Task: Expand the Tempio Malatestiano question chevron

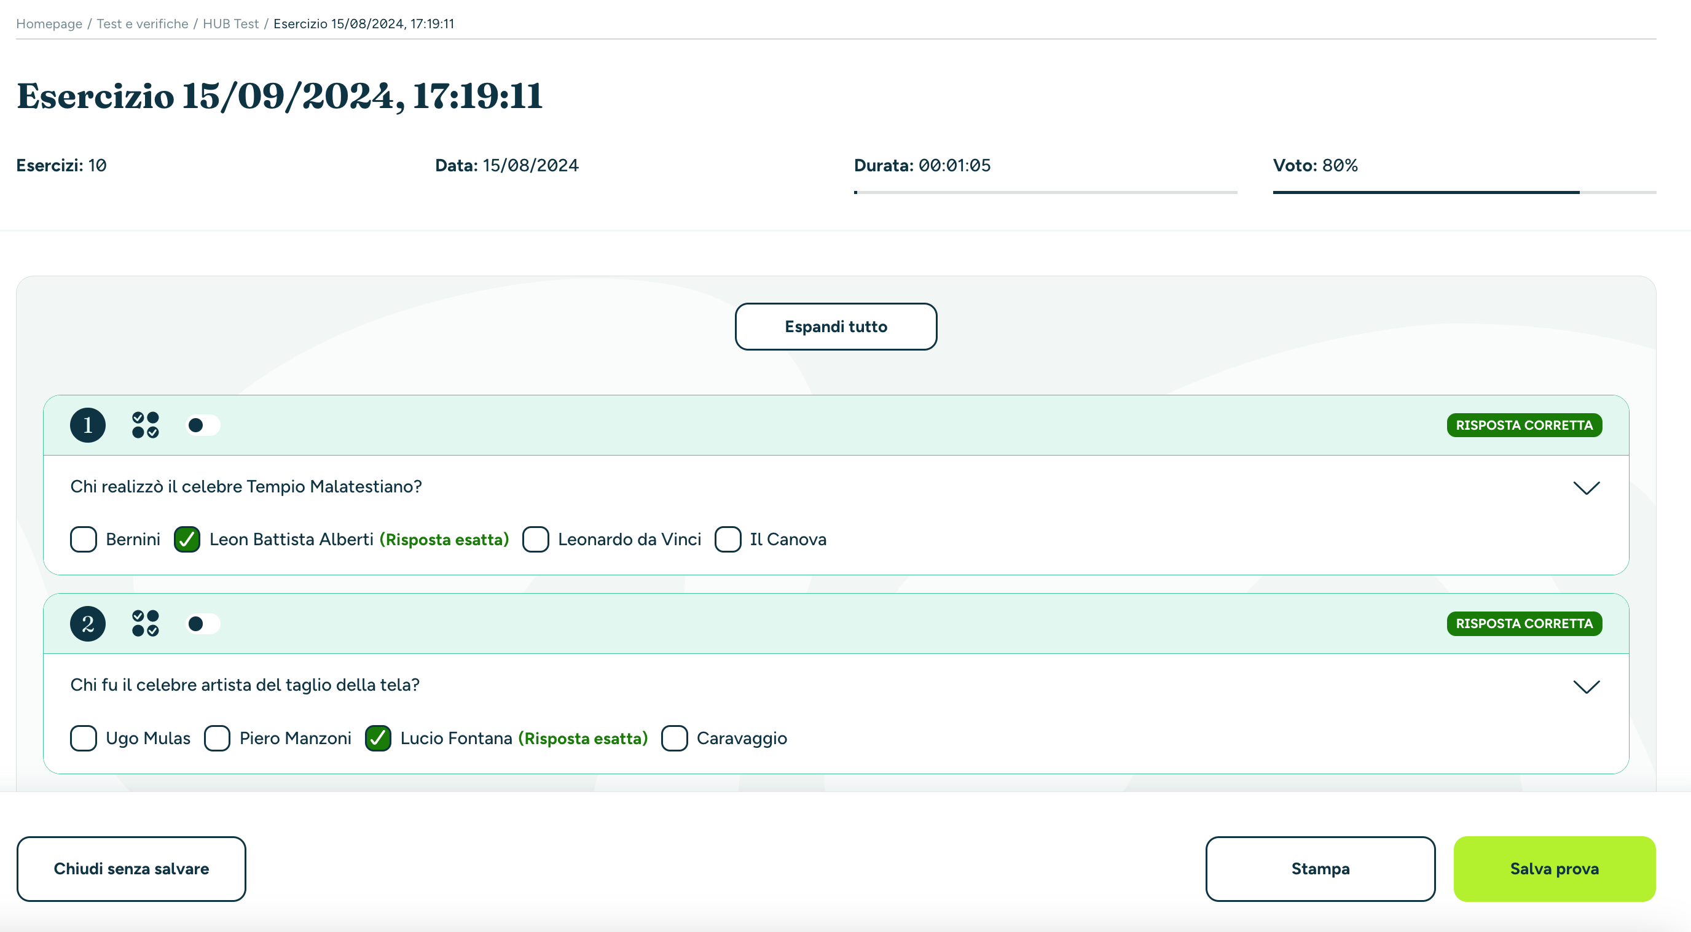Action: [x=1587, y=487]
